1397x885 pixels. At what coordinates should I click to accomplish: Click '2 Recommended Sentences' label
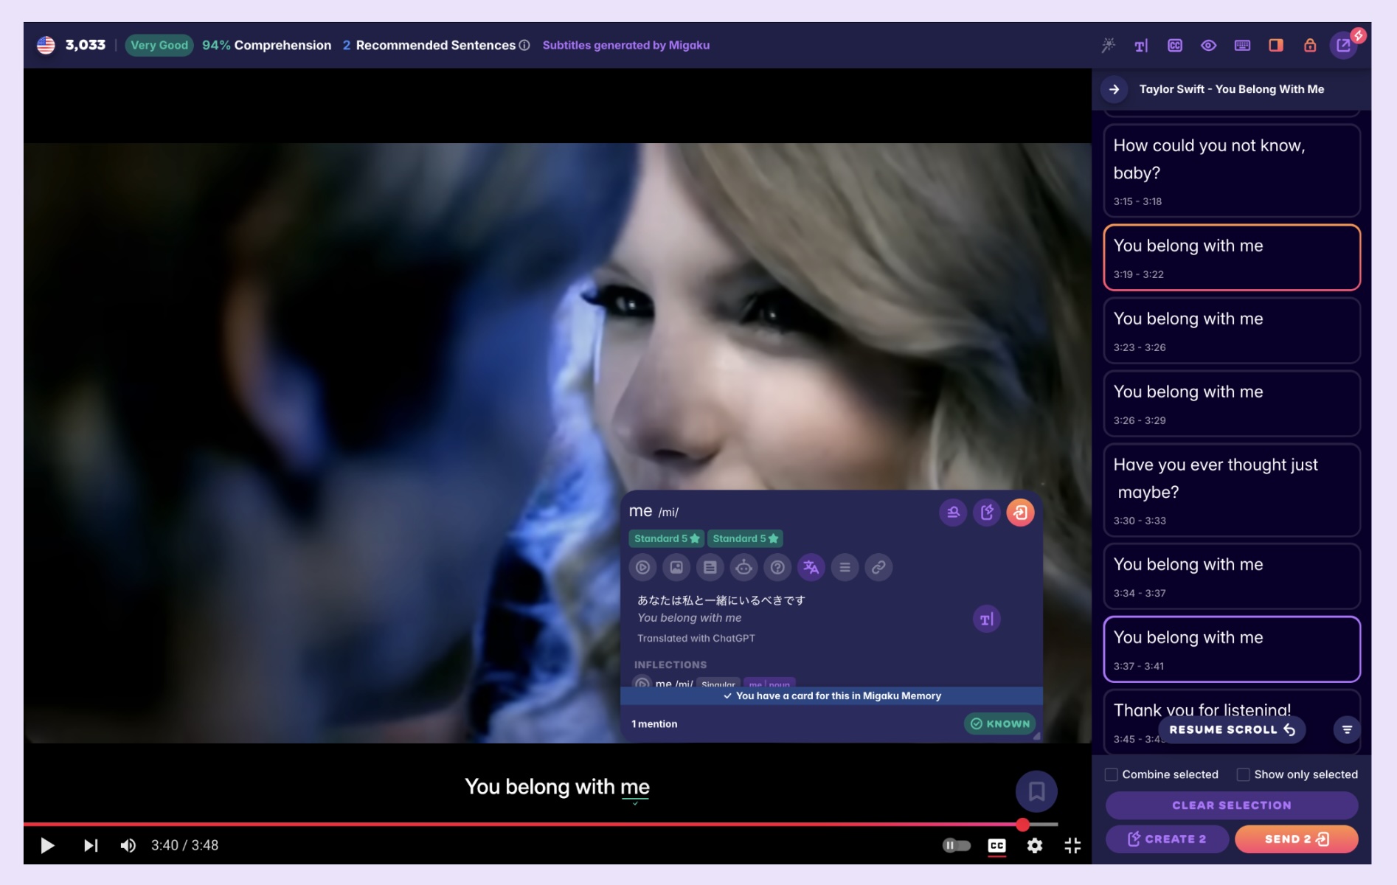429,45
